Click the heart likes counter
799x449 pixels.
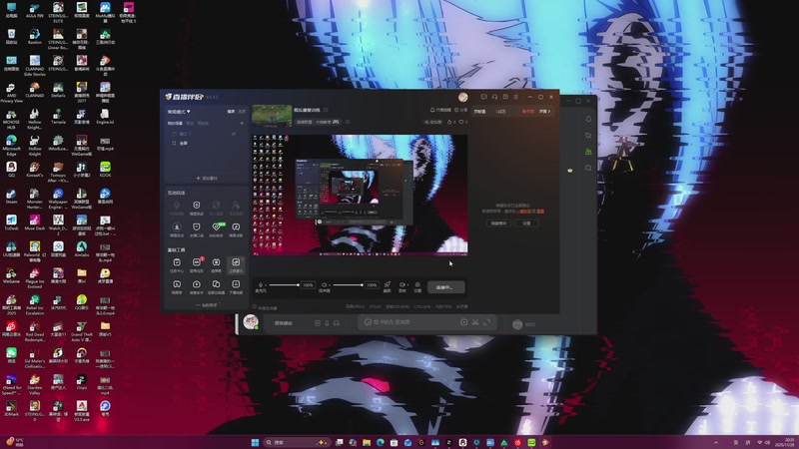tap(463, 122)
